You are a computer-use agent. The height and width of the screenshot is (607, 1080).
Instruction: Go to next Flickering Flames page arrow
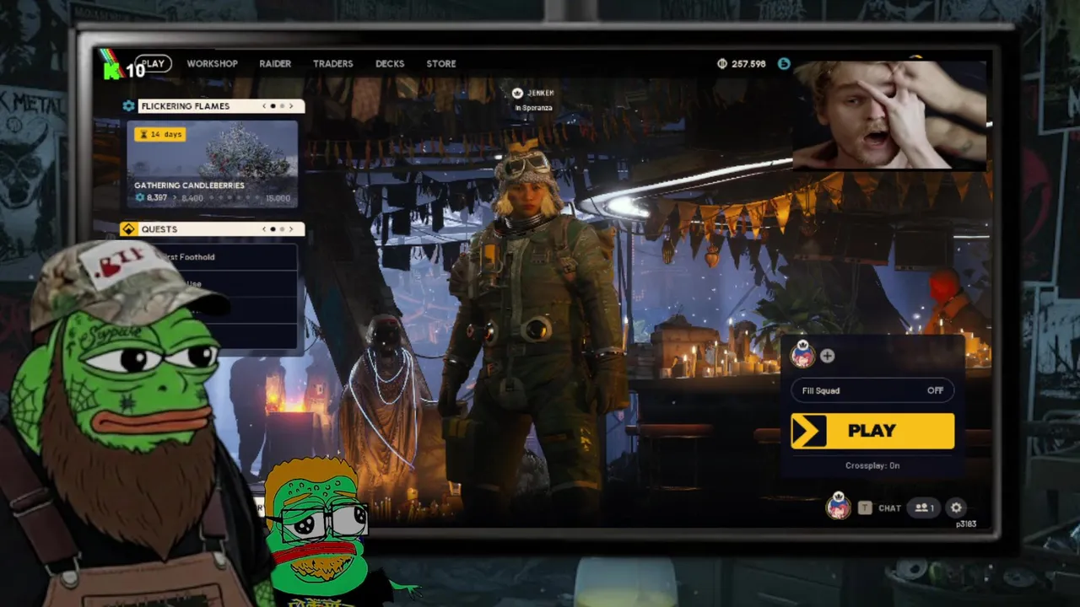(x=292, y=106)
